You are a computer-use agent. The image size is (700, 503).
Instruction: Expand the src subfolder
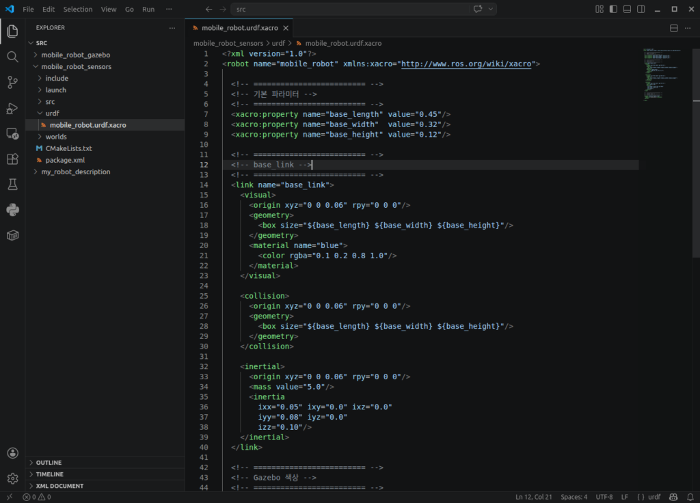[x=105, y=102]
